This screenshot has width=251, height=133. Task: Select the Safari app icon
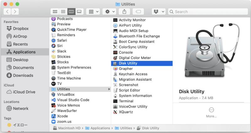(54, 40)
